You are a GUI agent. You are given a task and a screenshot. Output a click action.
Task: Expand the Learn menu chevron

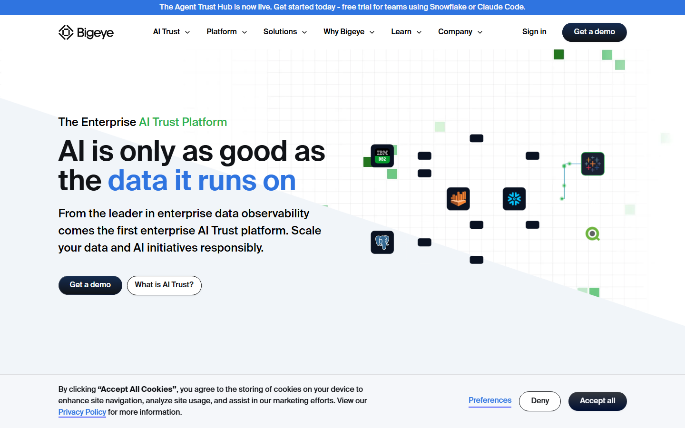tap(419, 32)
